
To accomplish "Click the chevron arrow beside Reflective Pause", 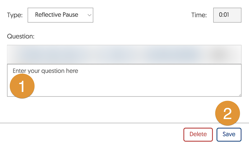I will (90, 15).
